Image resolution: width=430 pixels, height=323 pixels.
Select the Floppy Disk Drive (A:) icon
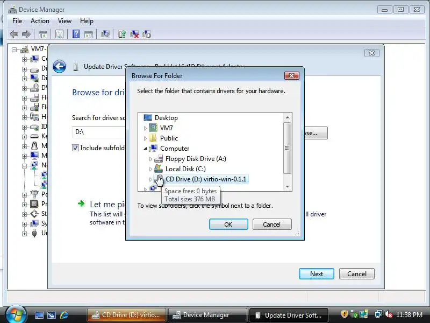coord(159,159)
